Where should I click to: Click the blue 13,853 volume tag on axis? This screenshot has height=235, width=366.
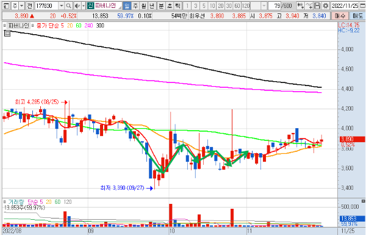click(352, 219)
